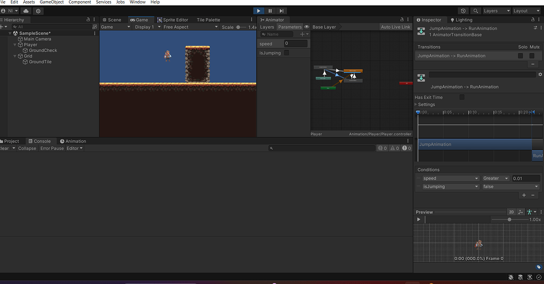
Task: Open the Greater condition mode dropdown
Action: 496,178
